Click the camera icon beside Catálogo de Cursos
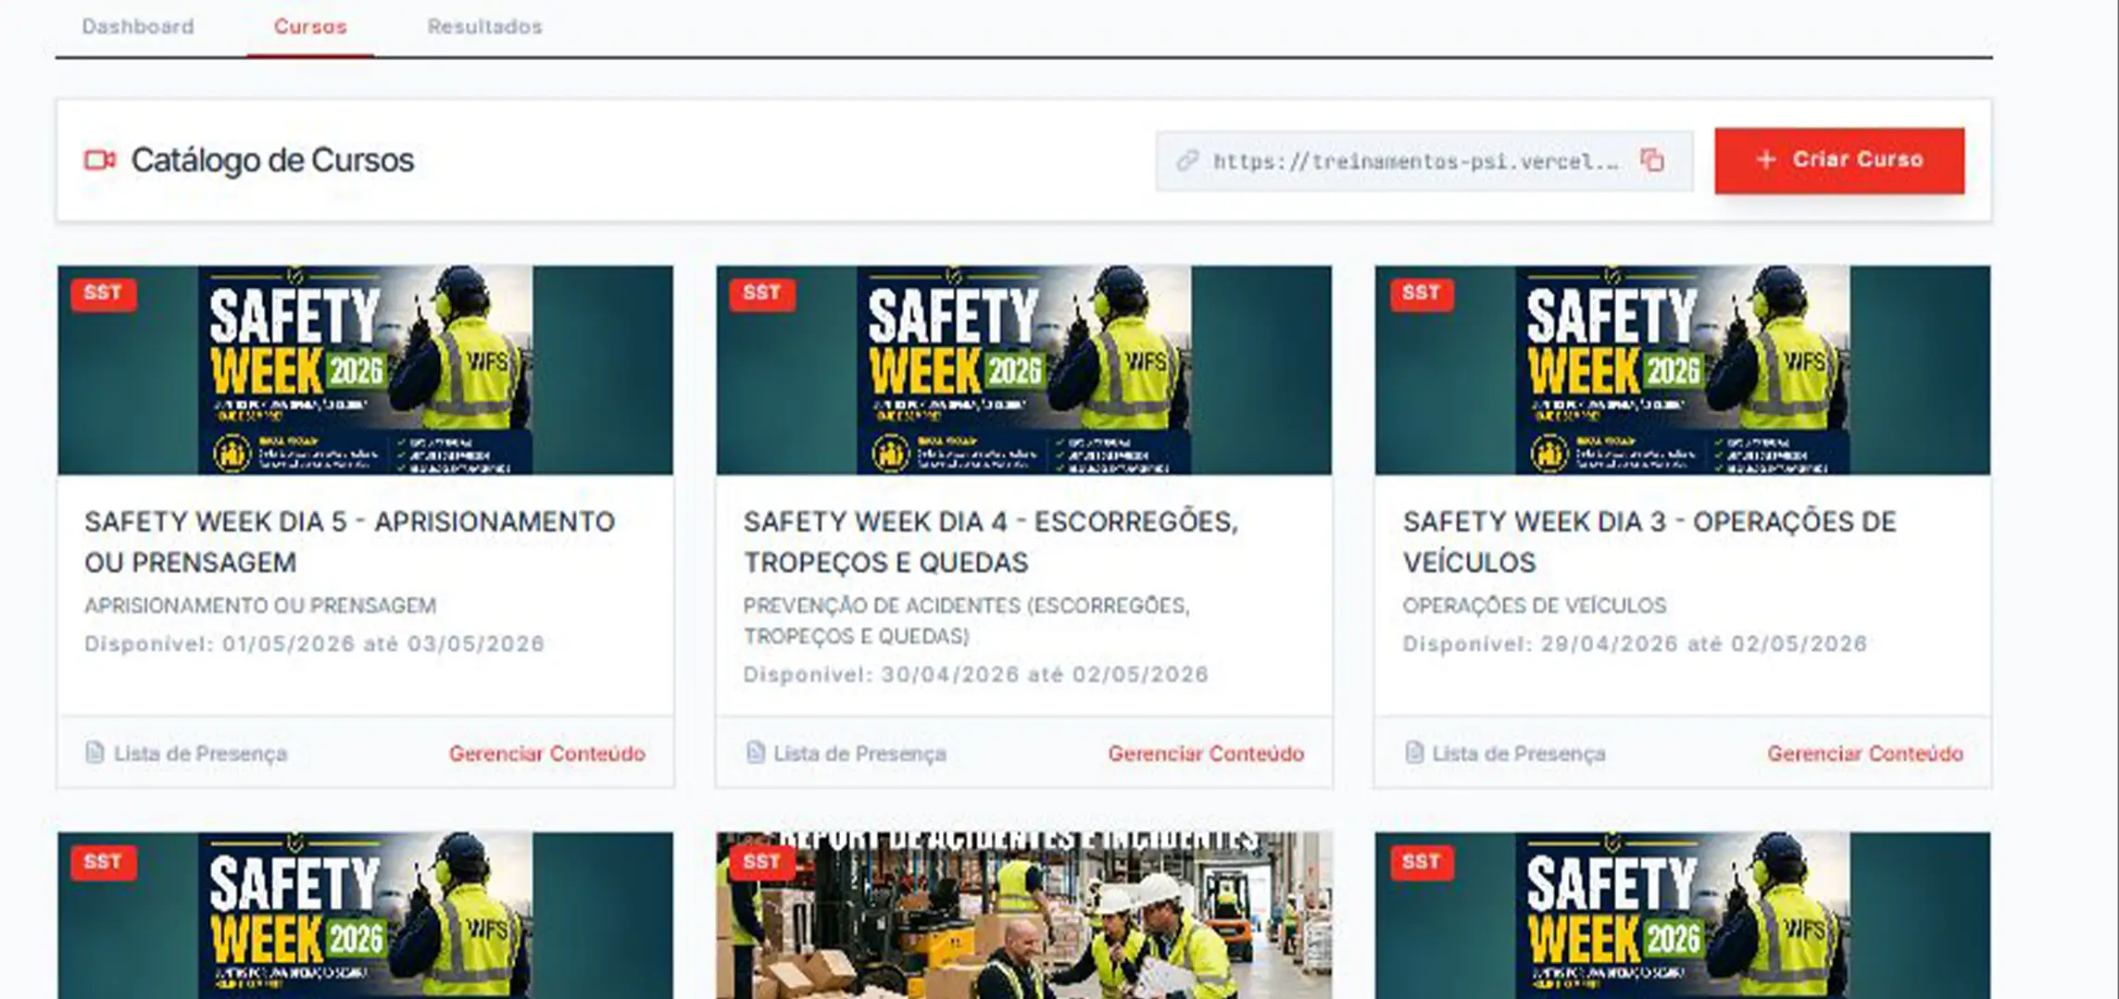The height and width of the screenshot is (999, 2119). point(100,160)
